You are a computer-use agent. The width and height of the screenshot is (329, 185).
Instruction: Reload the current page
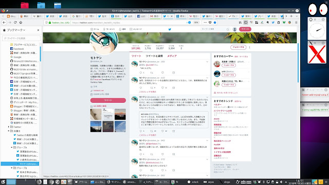15,23
